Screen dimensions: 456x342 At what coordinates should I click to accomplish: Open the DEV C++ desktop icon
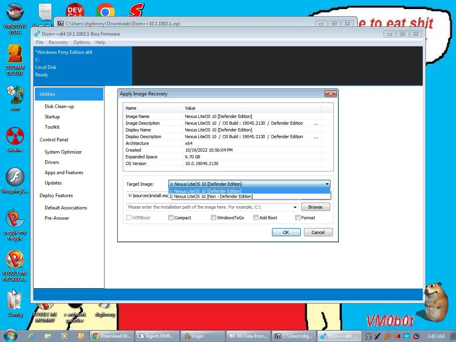point(75,9)
